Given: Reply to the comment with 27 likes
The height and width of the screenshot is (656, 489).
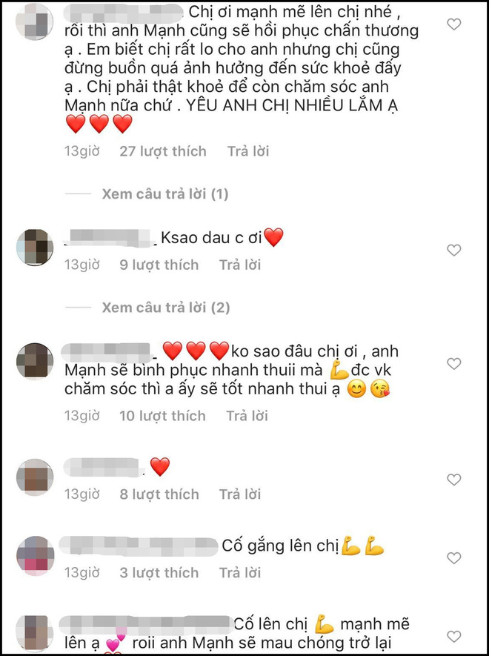Looking at the screenshot, I should pos(248,151).
